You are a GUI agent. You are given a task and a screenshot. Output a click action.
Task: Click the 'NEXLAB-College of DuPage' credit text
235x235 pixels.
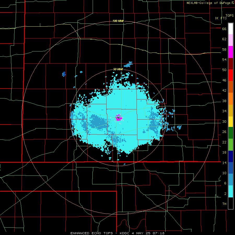pyautogui.click(x=208, y=3)
